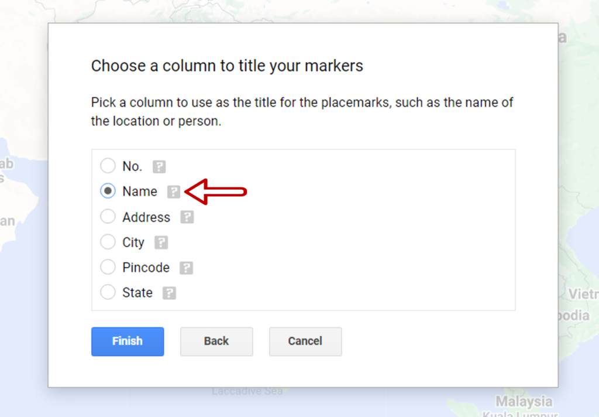Viewport: 599px width, 417px height.
Task: Select the City radio button
Action: tap(108, 242)
